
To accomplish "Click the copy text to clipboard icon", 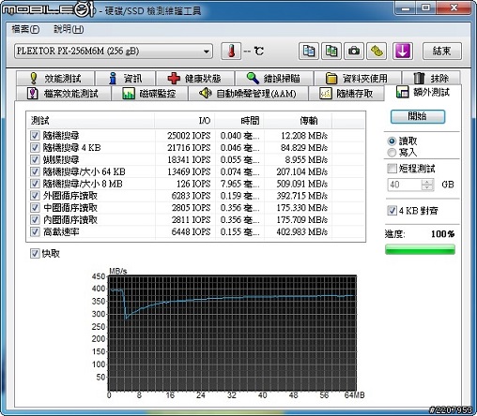I will pyautogui.click(x=309, y=51).
